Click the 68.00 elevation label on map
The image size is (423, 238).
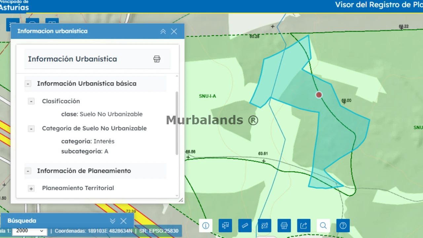[346, 100]
